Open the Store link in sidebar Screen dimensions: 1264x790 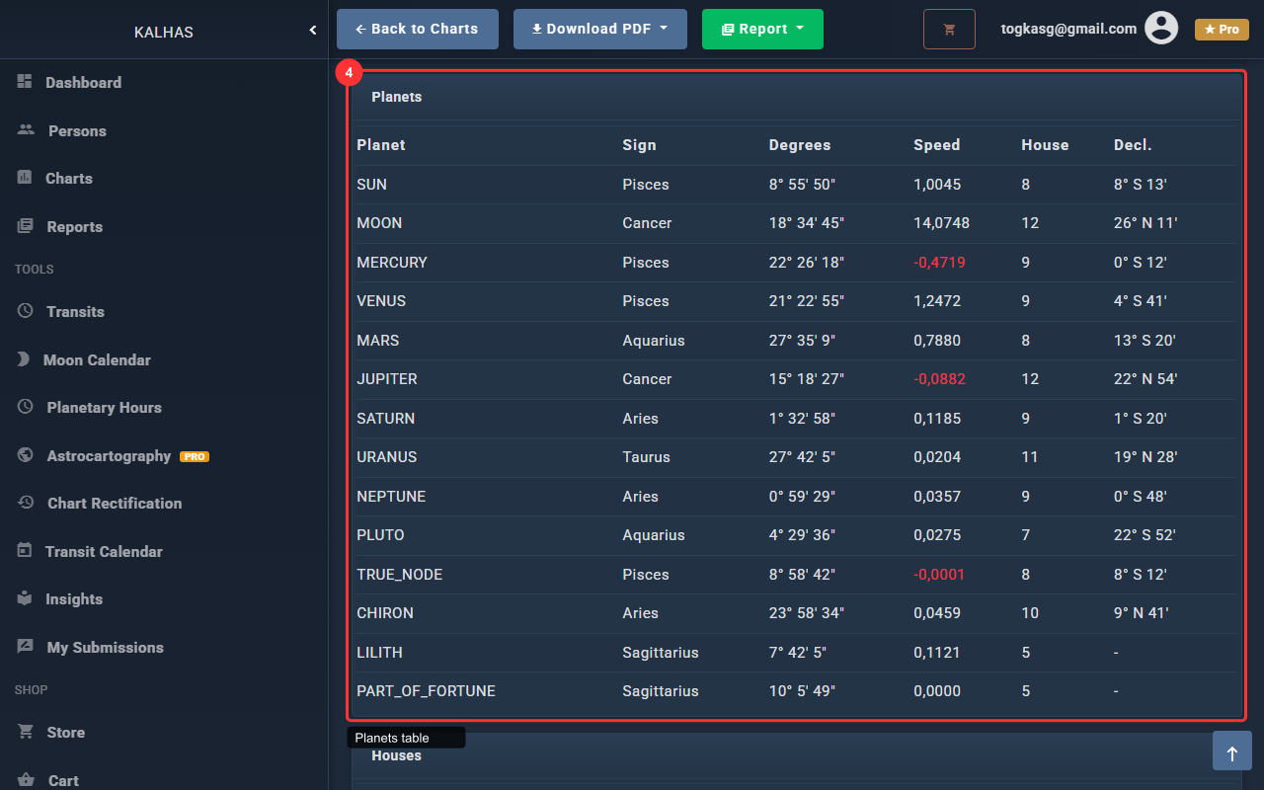65,733
